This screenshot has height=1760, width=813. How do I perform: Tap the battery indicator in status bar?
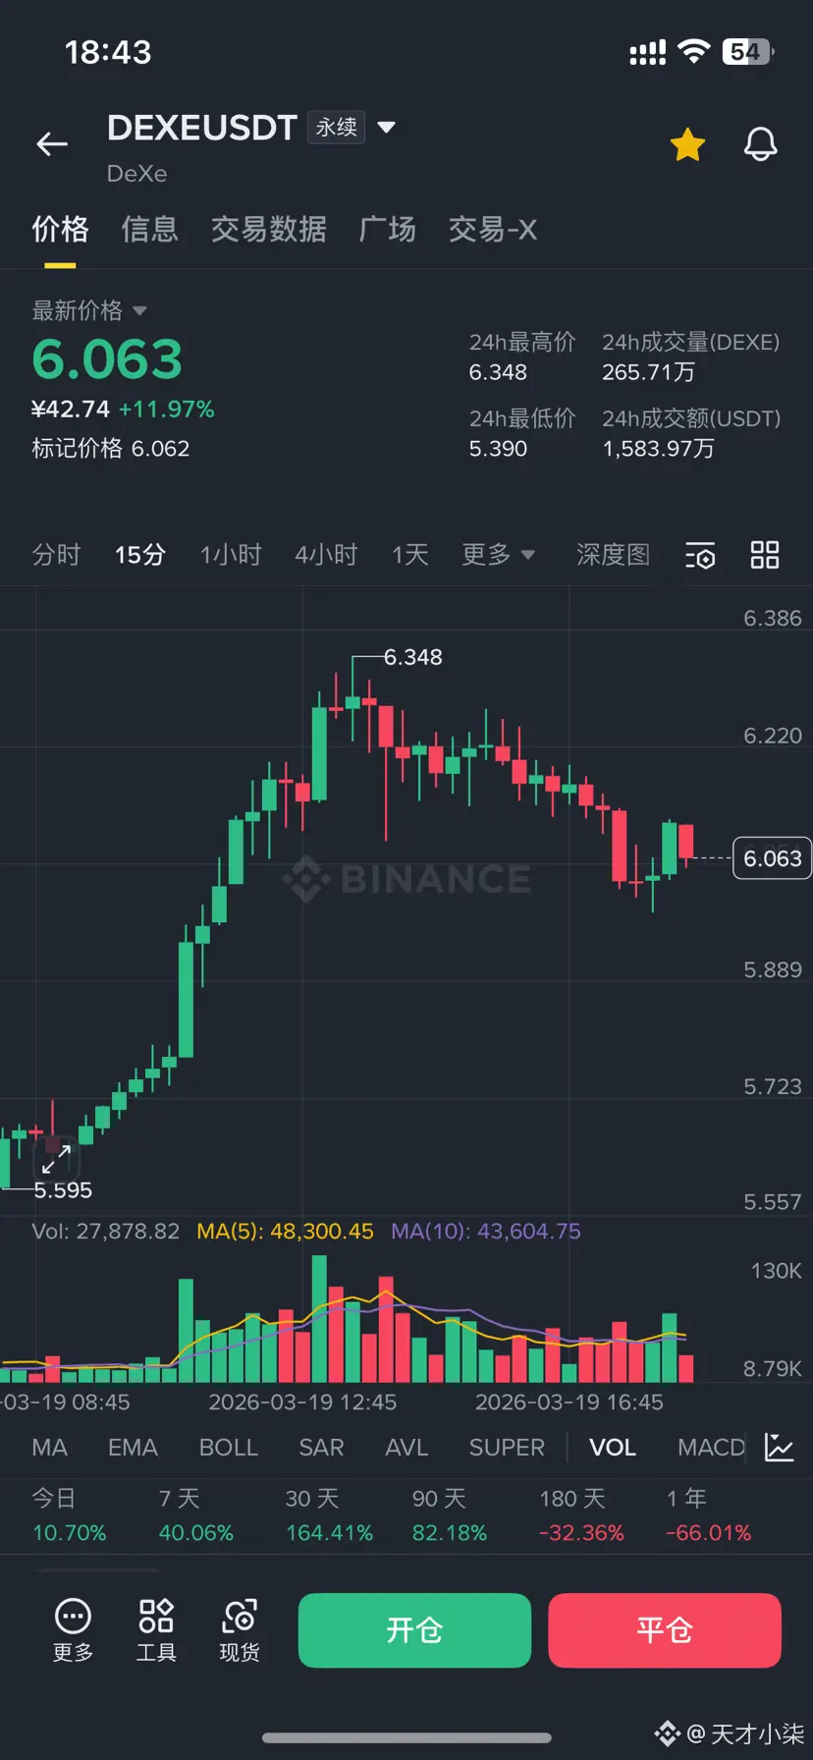[748, 51]
